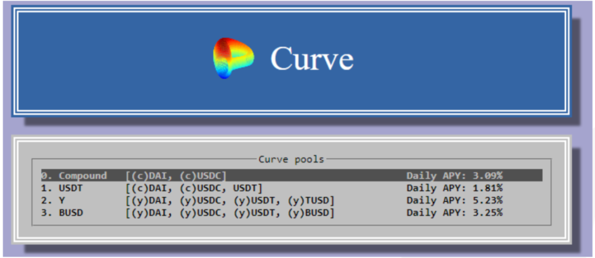Screen dimensions: 595x258
Task: Select the 2. Y pool row
Action: [x=292, y=200]
